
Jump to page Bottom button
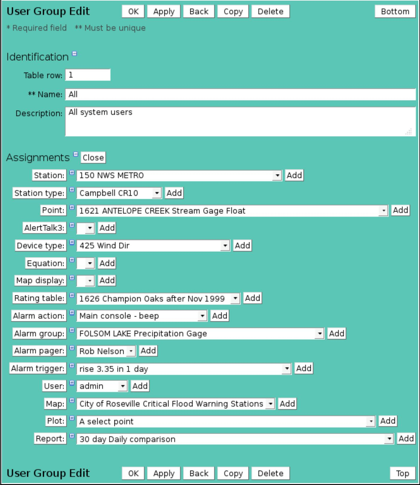click(x=395, y=12)
